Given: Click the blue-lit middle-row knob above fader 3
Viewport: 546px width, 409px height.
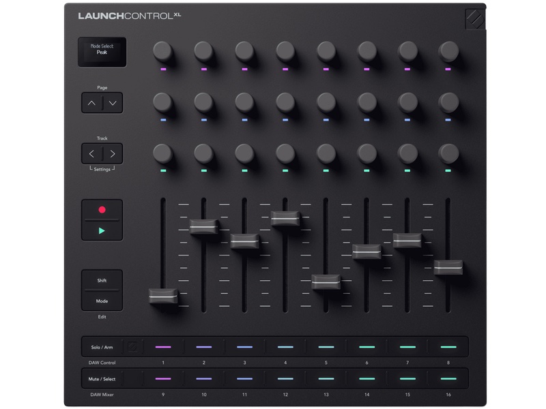Looking at the screenshot, I should click(x=244, y=102).
